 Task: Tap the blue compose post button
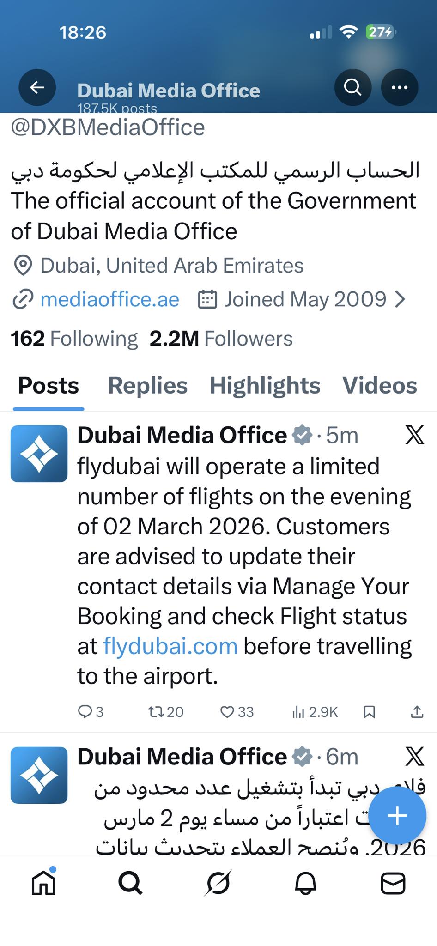[397, 816]
